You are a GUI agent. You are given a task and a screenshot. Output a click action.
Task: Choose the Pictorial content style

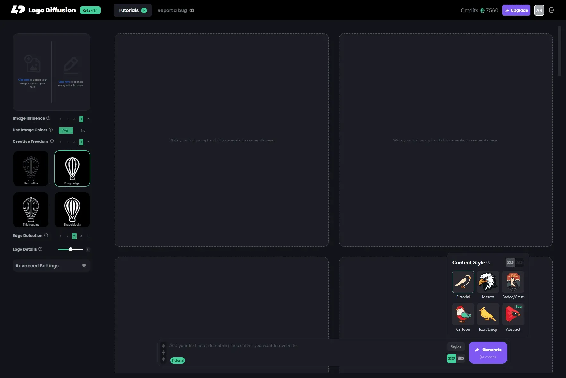tap(463, 282)
